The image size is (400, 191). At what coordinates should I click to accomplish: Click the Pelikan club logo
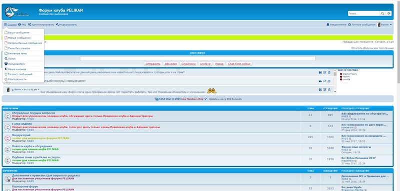tap(17, 12)
